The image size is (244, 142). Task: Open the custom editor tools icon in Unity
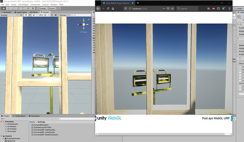click(33, 8)
